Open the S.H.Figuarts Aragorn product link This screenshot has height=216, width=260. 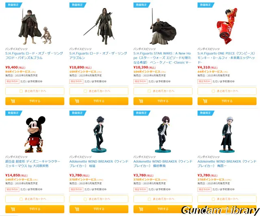coord(98,55)
